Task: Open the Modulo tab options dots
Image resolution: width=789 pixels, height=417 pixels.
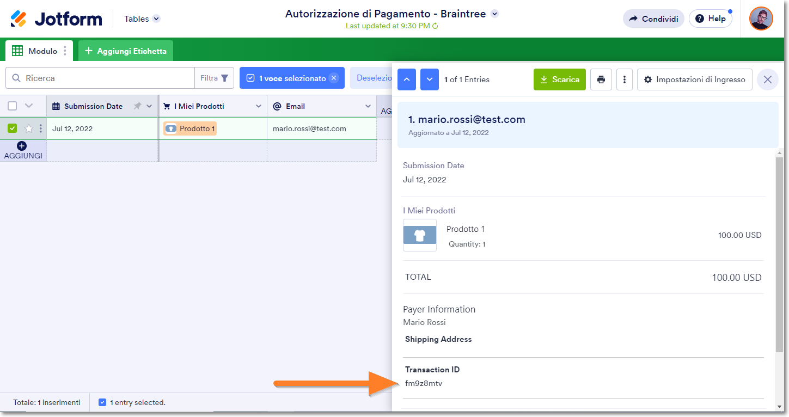Action: point(65,51)
